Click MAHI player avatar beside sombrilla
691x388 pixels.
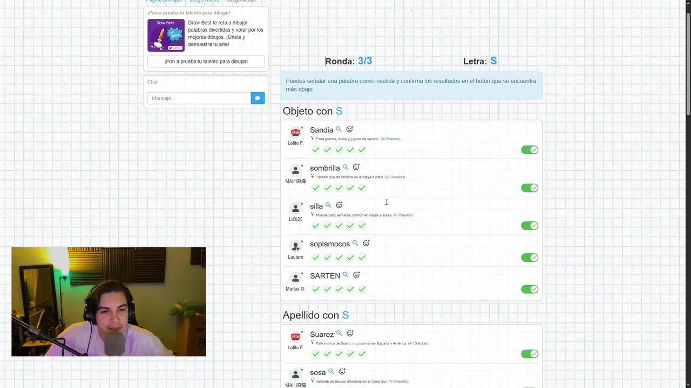[x=295, y=170]
